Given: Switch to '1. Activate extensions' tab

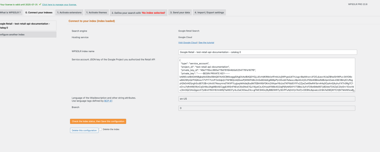Looking at the screenshot, I should pos(69,13).
